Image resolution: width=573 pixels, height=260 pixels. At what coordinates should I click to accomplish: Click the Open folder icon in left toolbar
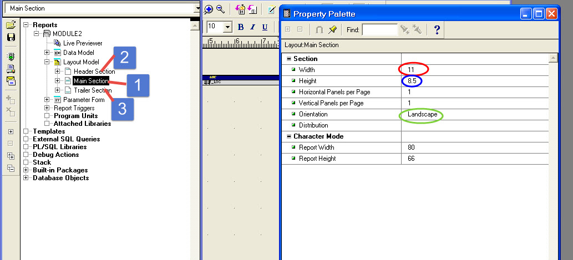(10, 26)
